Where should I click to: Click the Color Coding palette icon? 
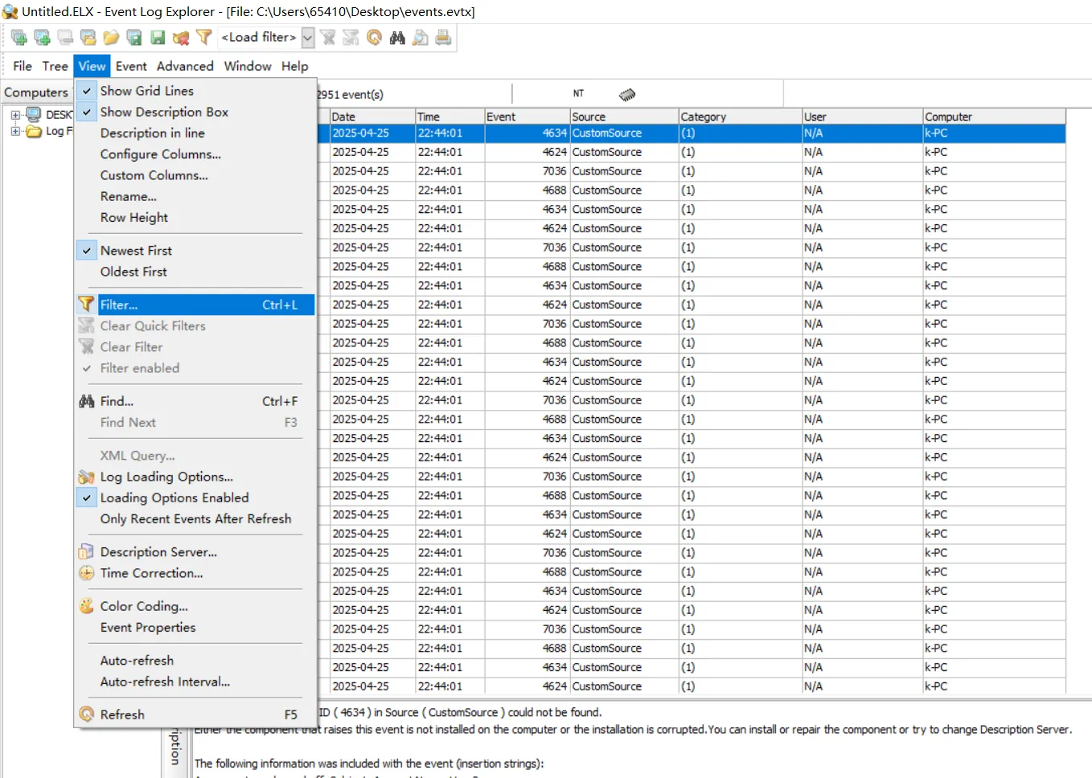click(x=87, y=606)
